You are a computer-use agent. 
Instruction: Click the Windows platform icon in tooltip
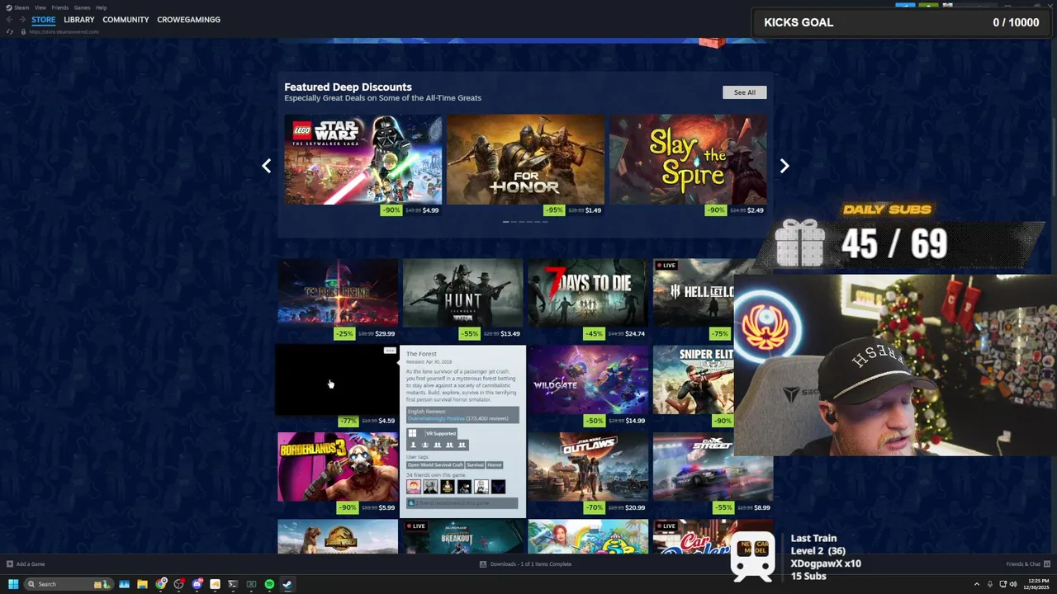413,433
